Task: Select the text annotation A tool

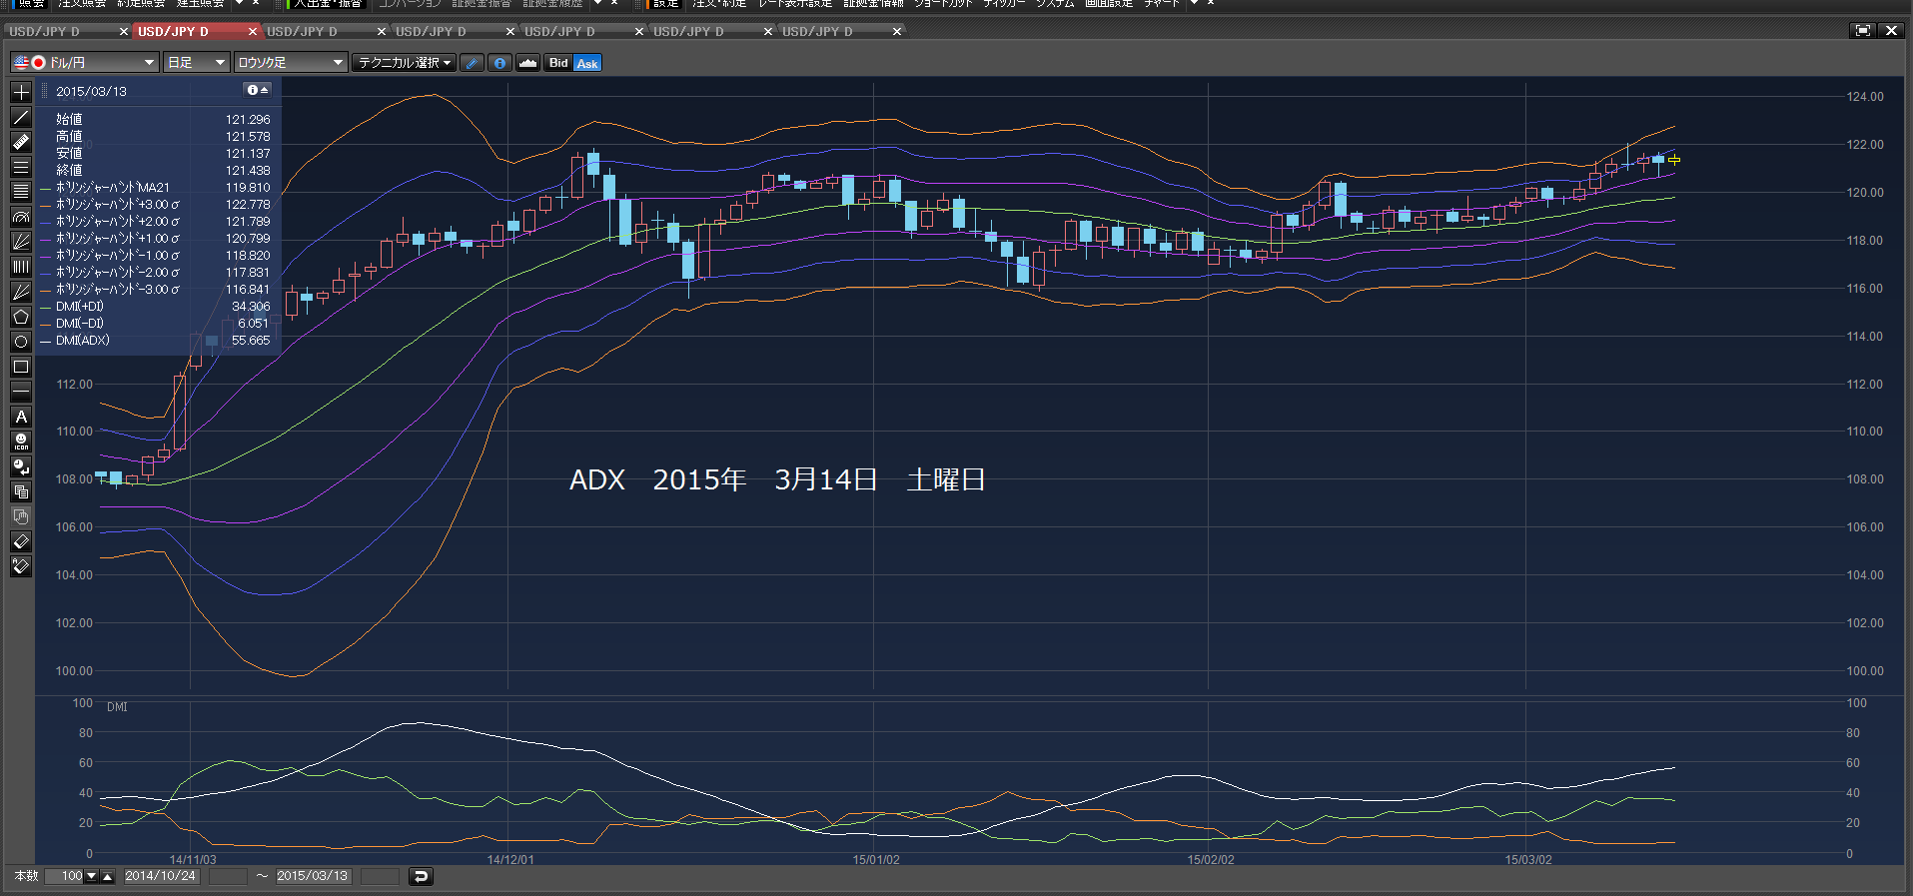Action: click(x=20, y=417)
